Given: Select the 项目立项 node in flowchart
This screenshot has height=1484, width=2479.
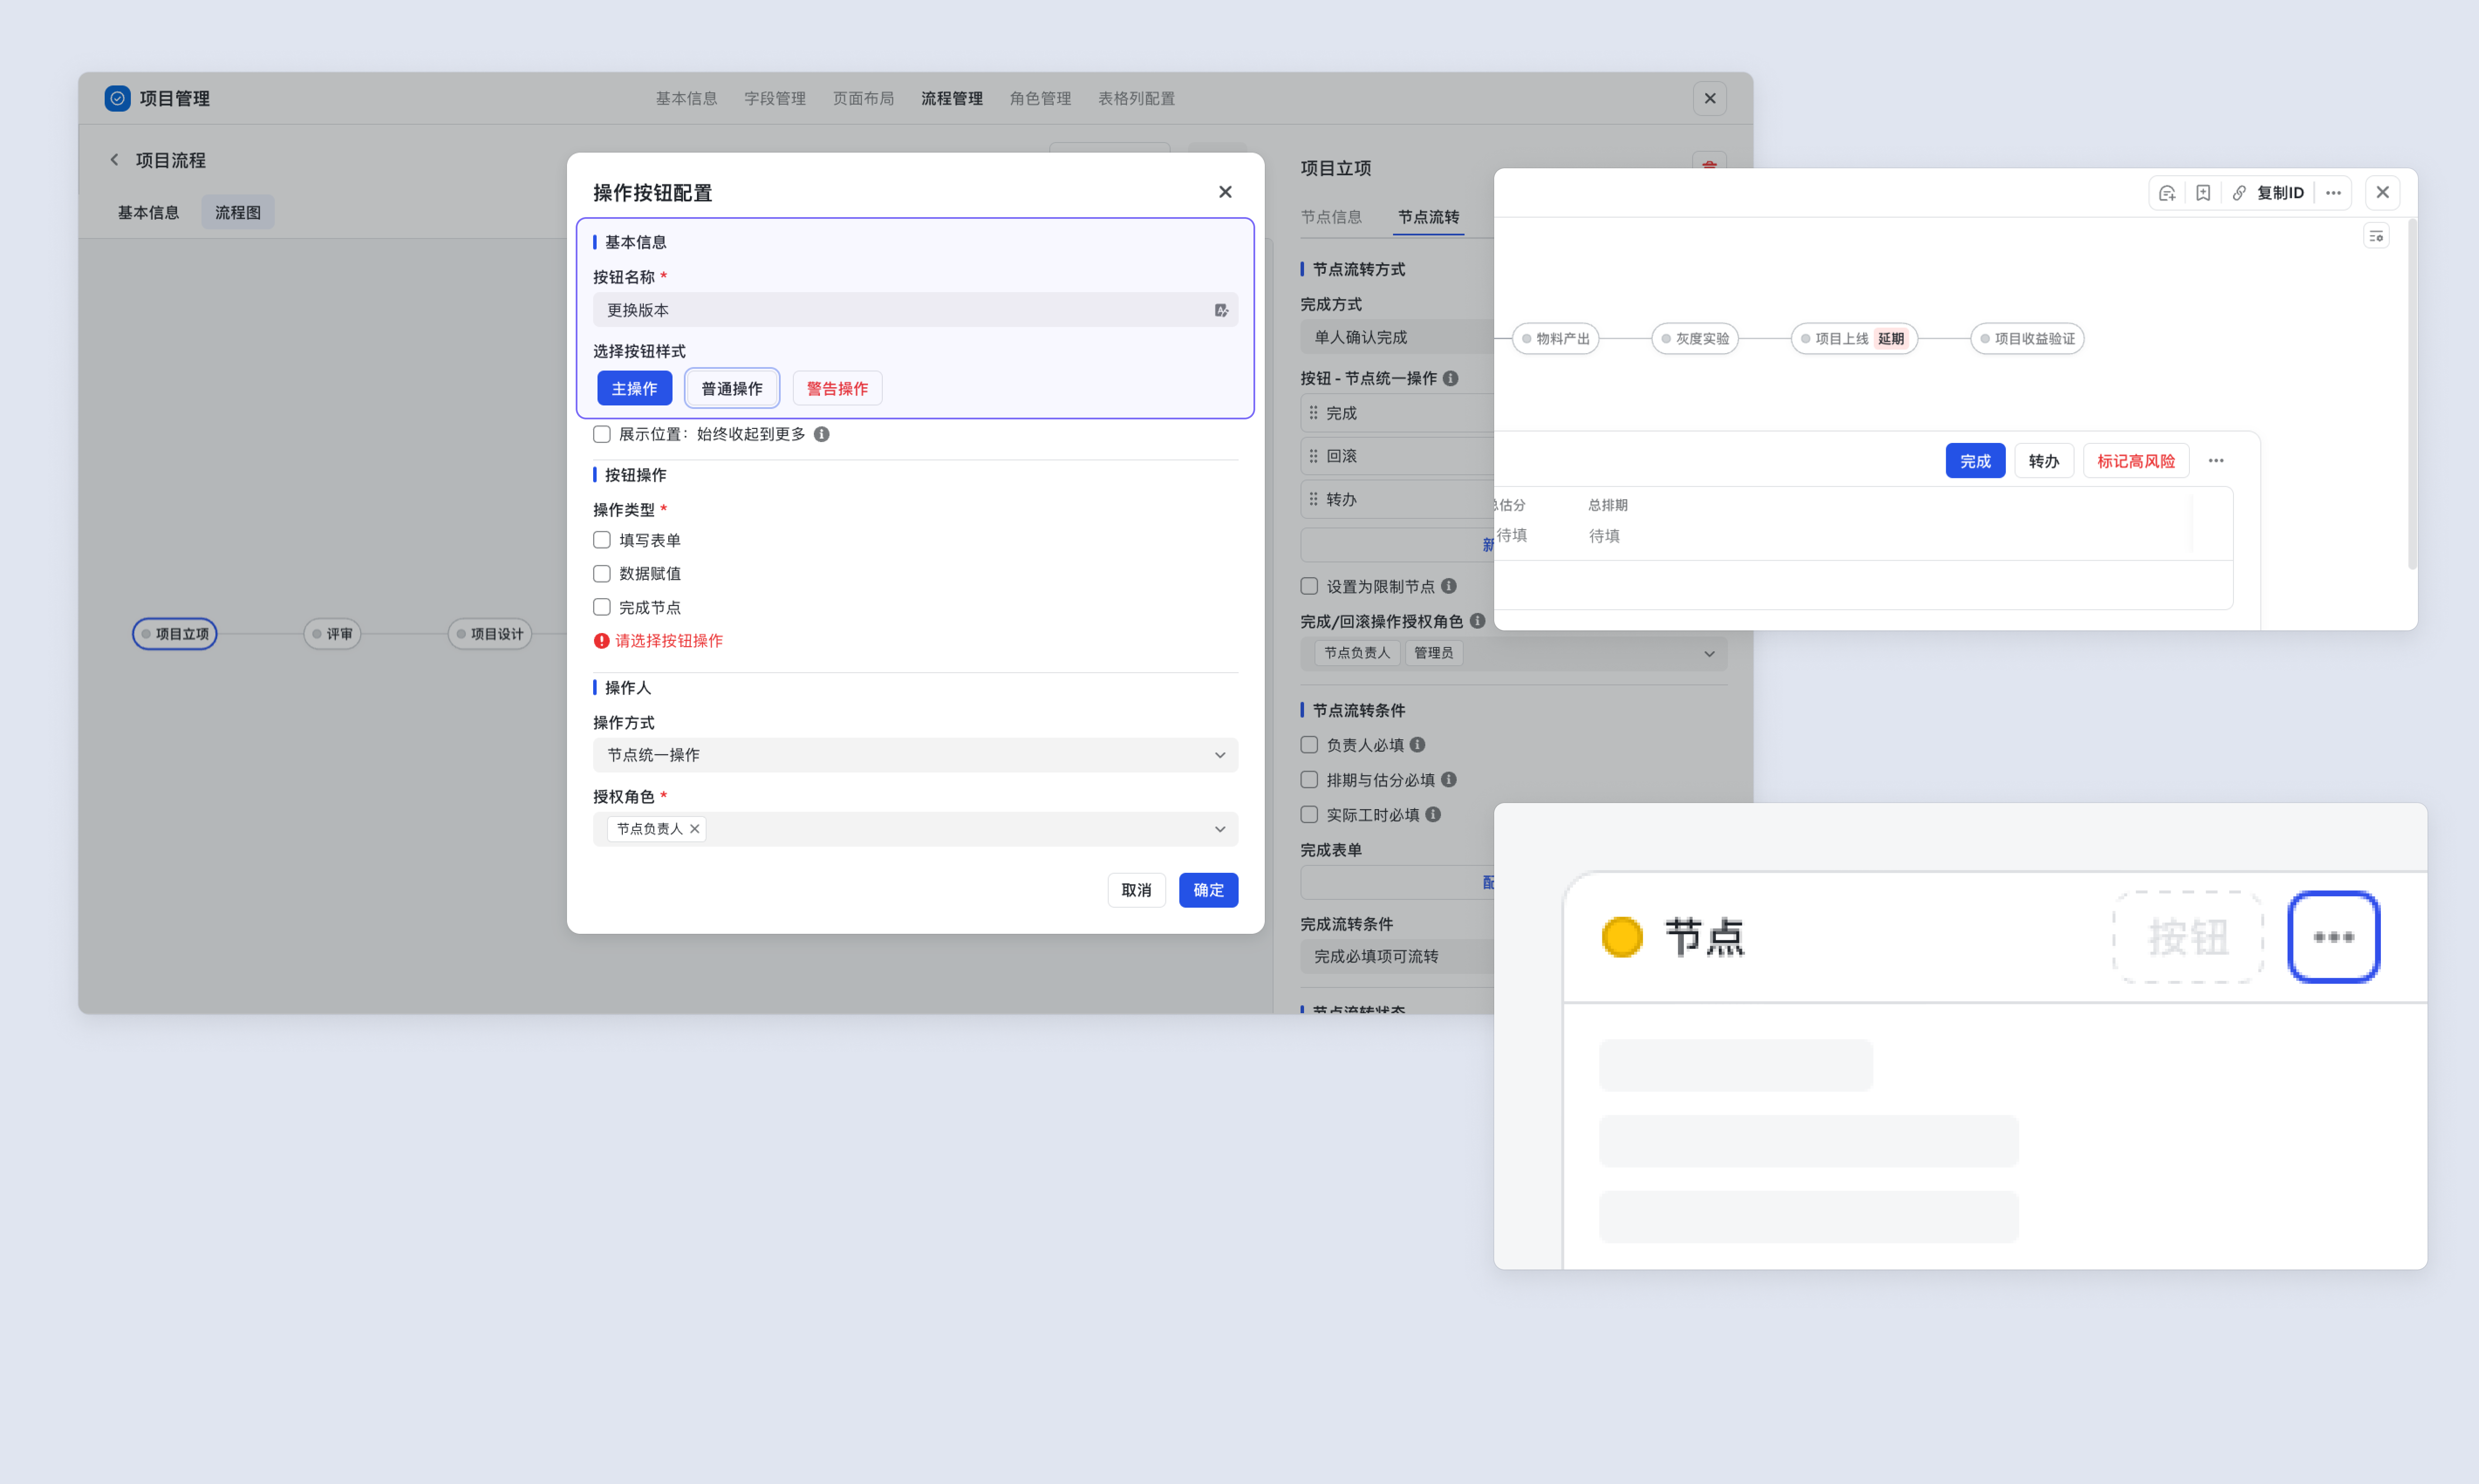Looking at the screenshot, I should pos(175,634).
